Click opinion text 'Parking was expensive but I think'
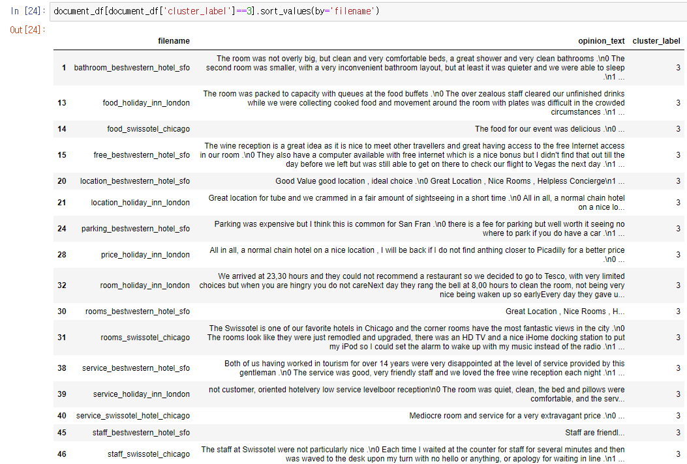Screen dimensions: 687x464 pos(271,224)
